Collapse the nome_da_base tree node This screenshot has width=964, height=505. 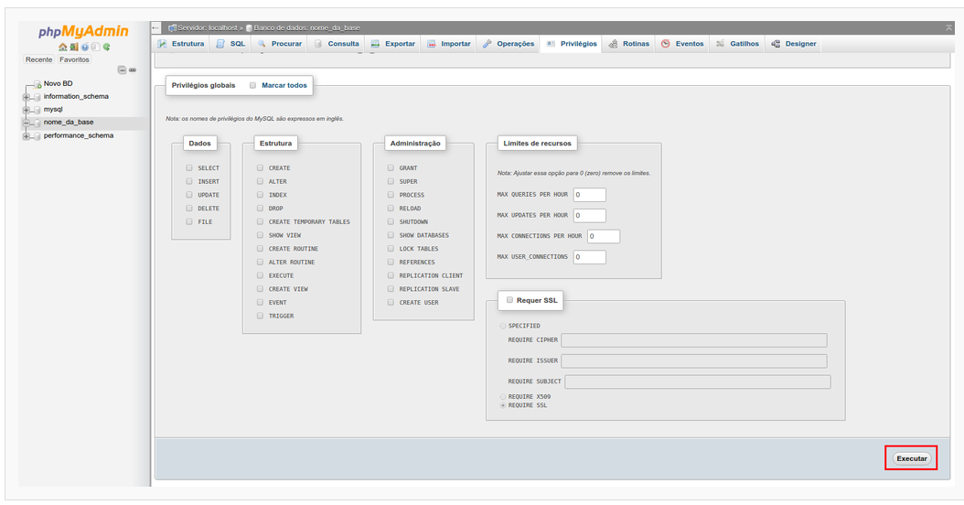click(26, 123)
